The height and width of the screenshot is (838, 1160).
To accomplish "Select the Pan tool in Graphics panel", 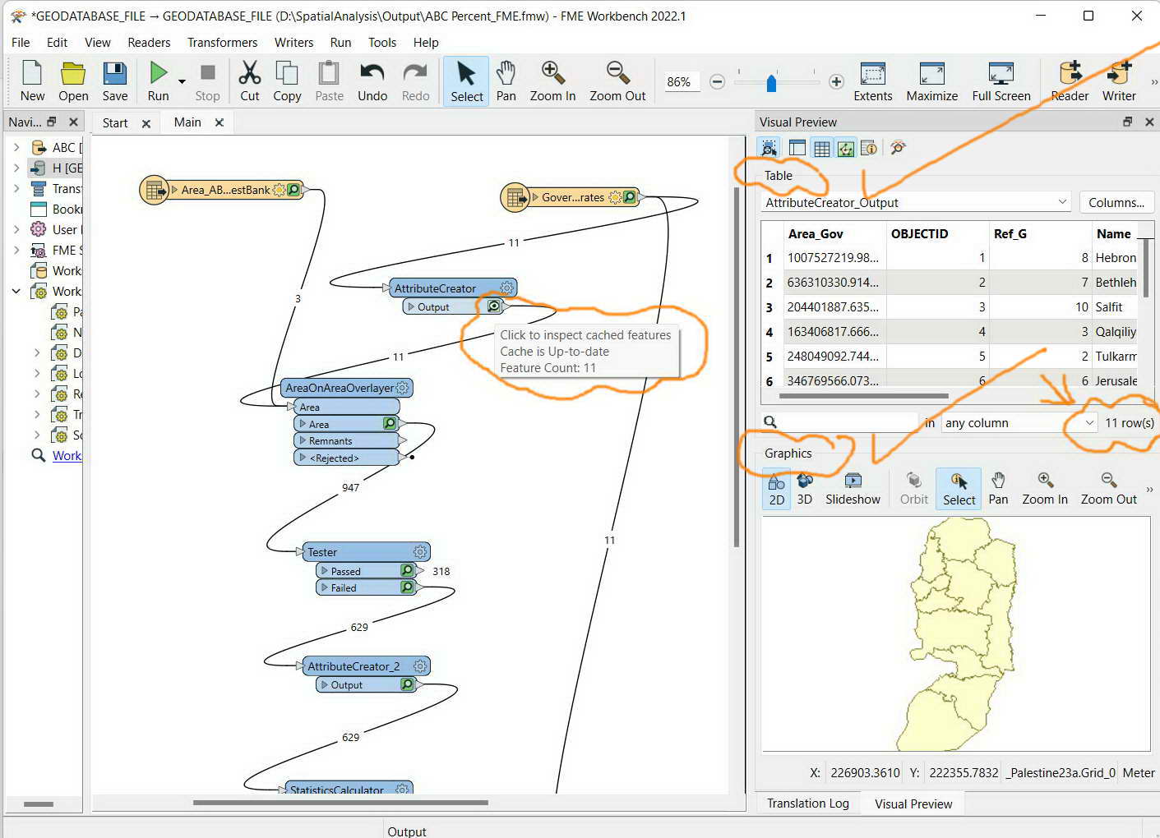I will (x=997, y=488).
